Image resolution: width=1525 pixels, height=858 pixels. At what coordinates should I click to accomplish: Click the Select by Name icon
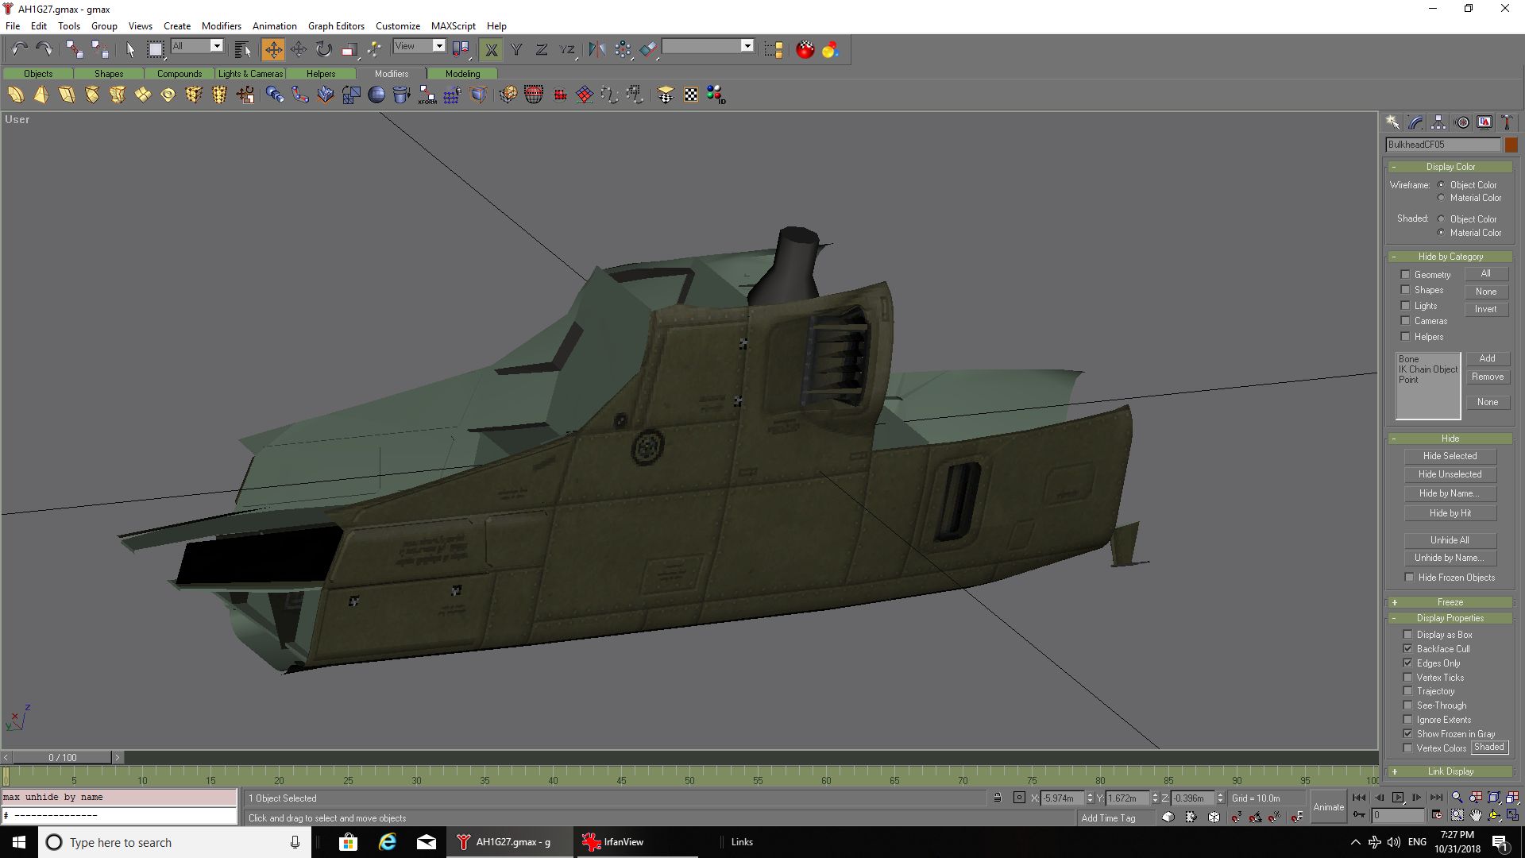pyautogui.click(x=243, y=50)
